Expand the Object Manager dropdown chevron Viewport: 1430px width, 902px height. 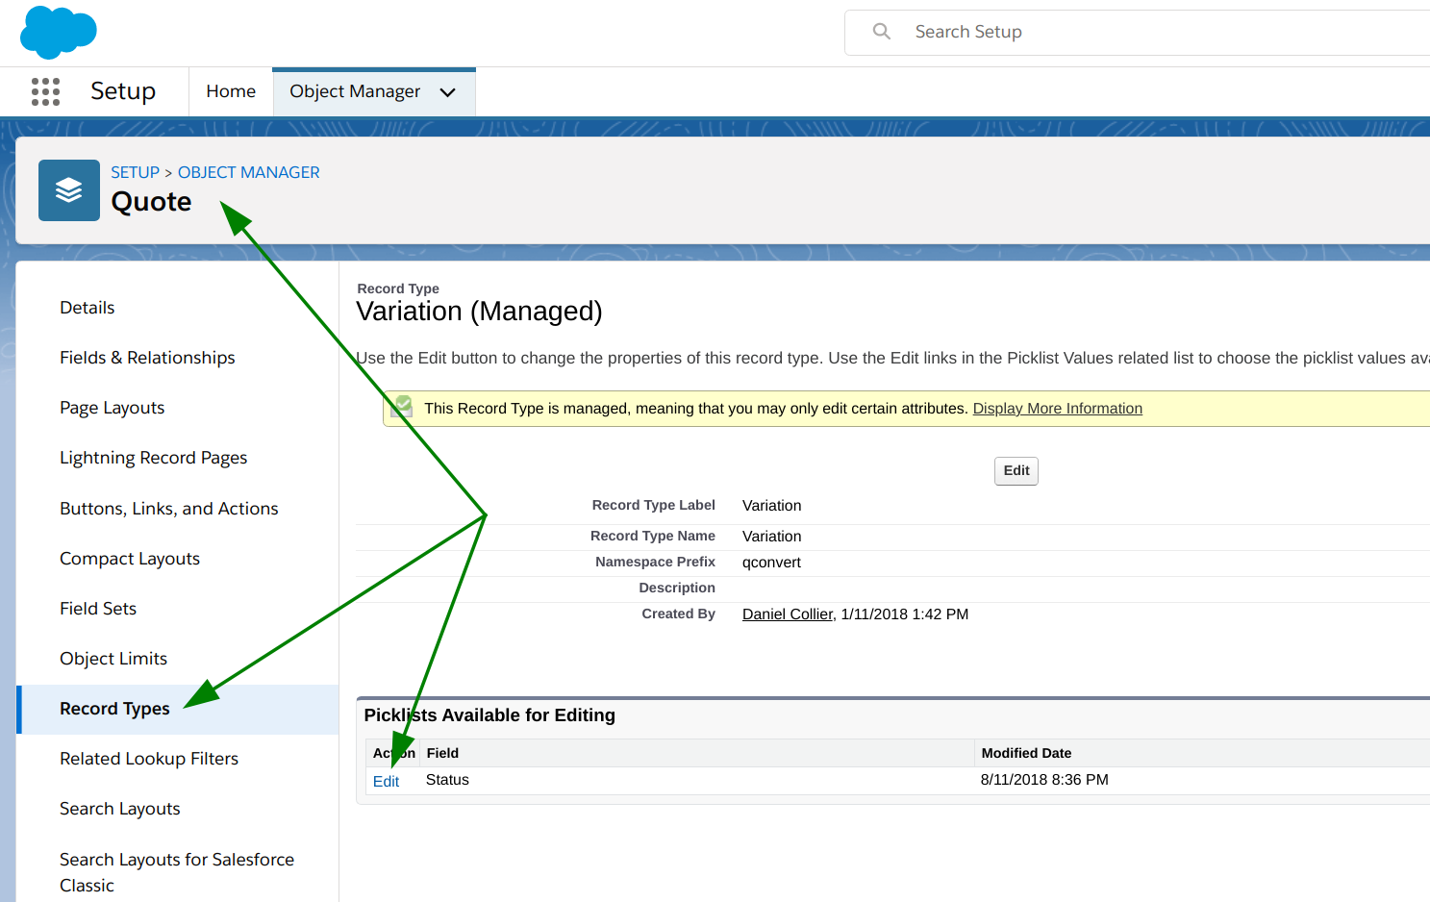447,92
